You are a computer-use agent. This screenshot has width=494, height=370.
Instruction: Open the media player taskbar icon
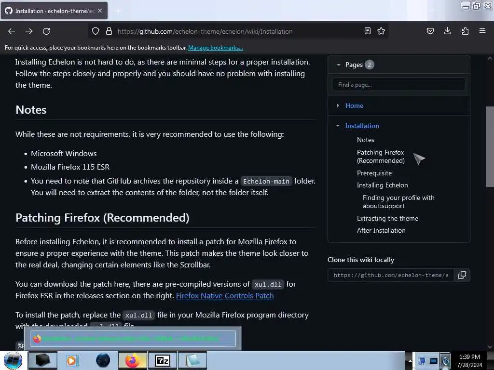coord(71,360)
